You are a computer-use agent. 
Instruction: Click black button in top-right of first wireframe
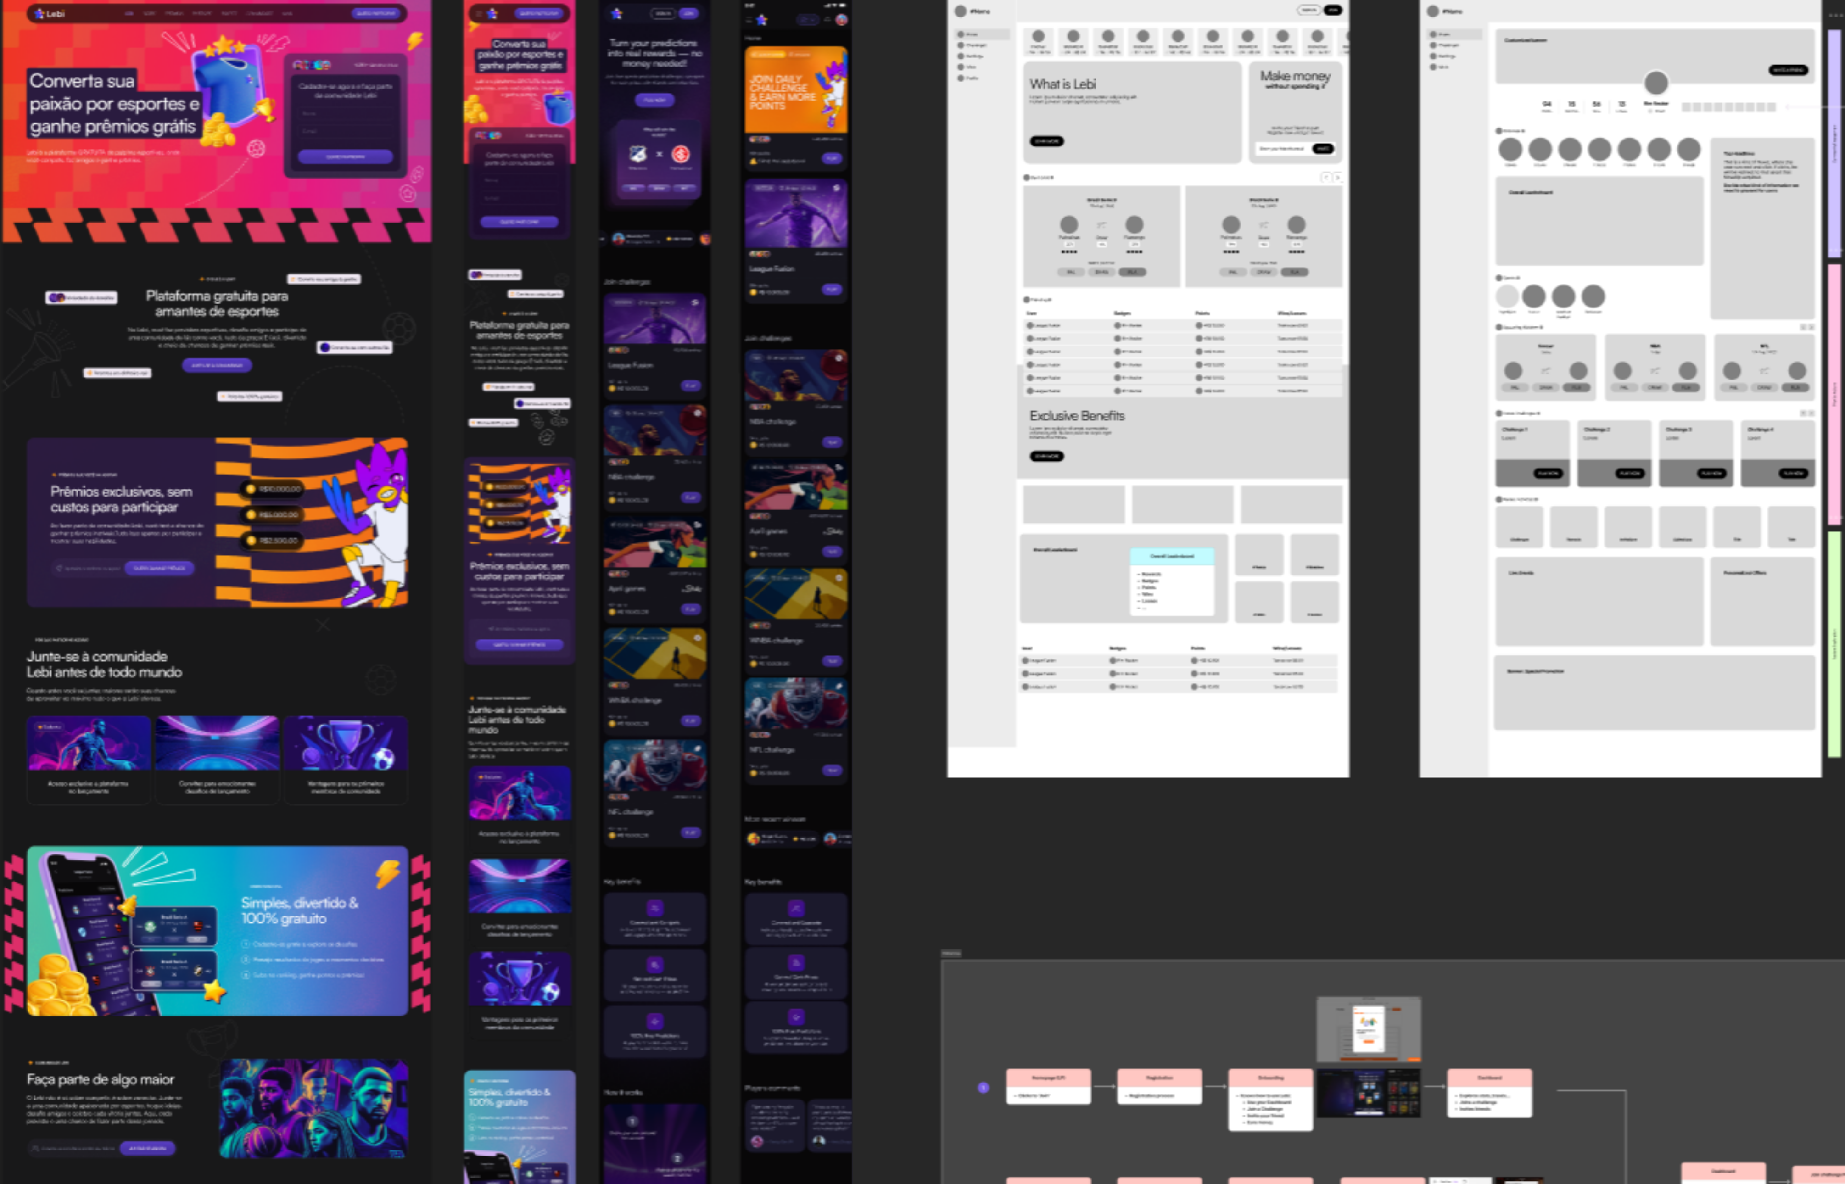1333,10
